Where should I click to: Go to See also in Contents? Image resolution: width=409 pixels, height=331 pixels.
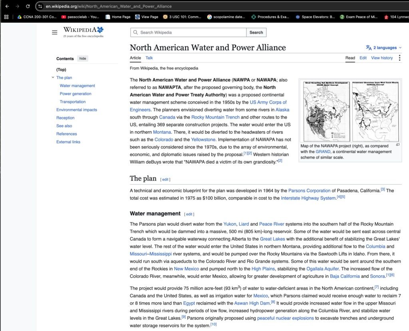[64, 126]
